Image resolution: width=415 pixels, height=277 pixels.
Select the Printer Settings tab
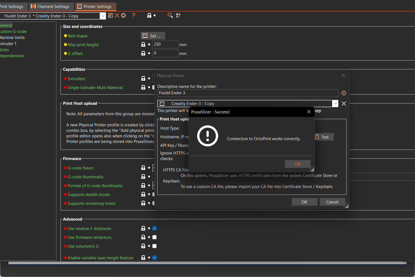[95, 6]
